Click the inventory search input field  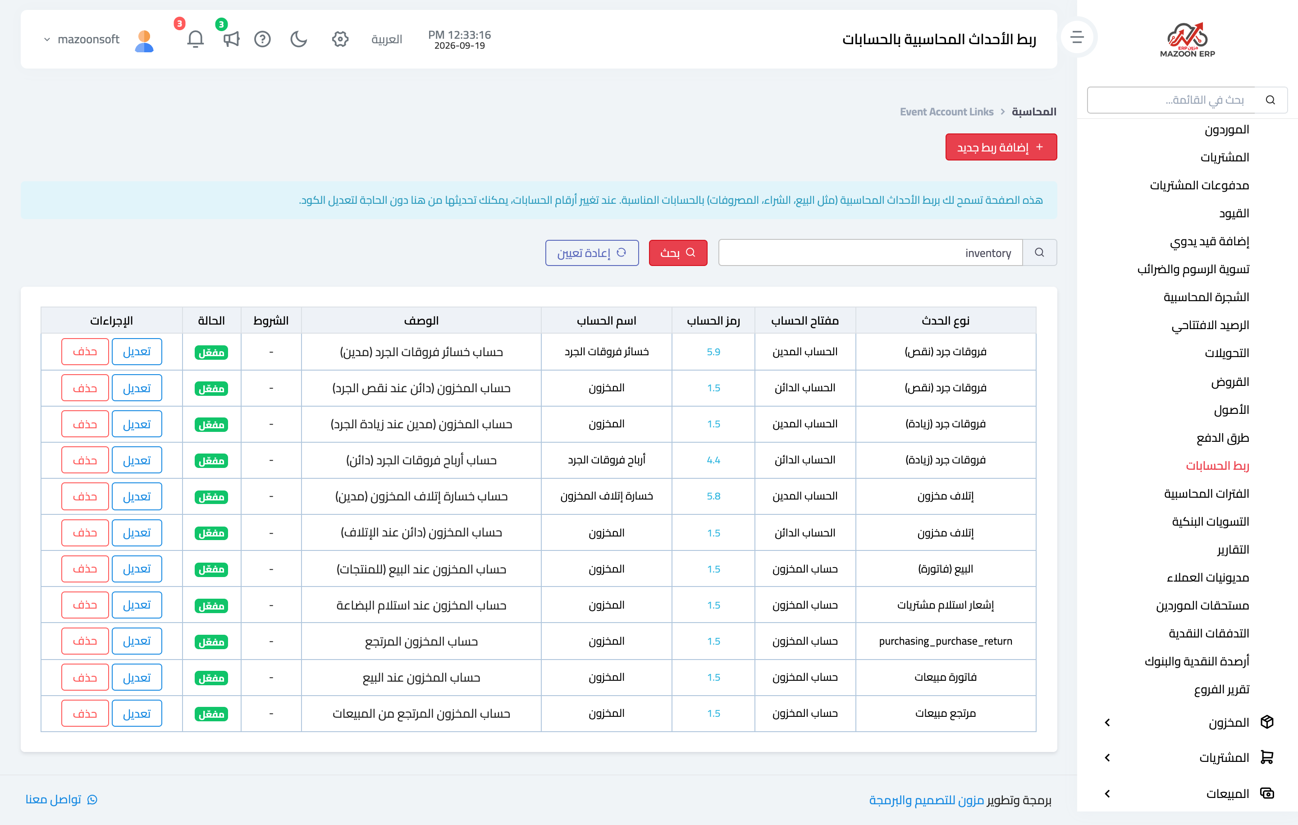point(870,253)
